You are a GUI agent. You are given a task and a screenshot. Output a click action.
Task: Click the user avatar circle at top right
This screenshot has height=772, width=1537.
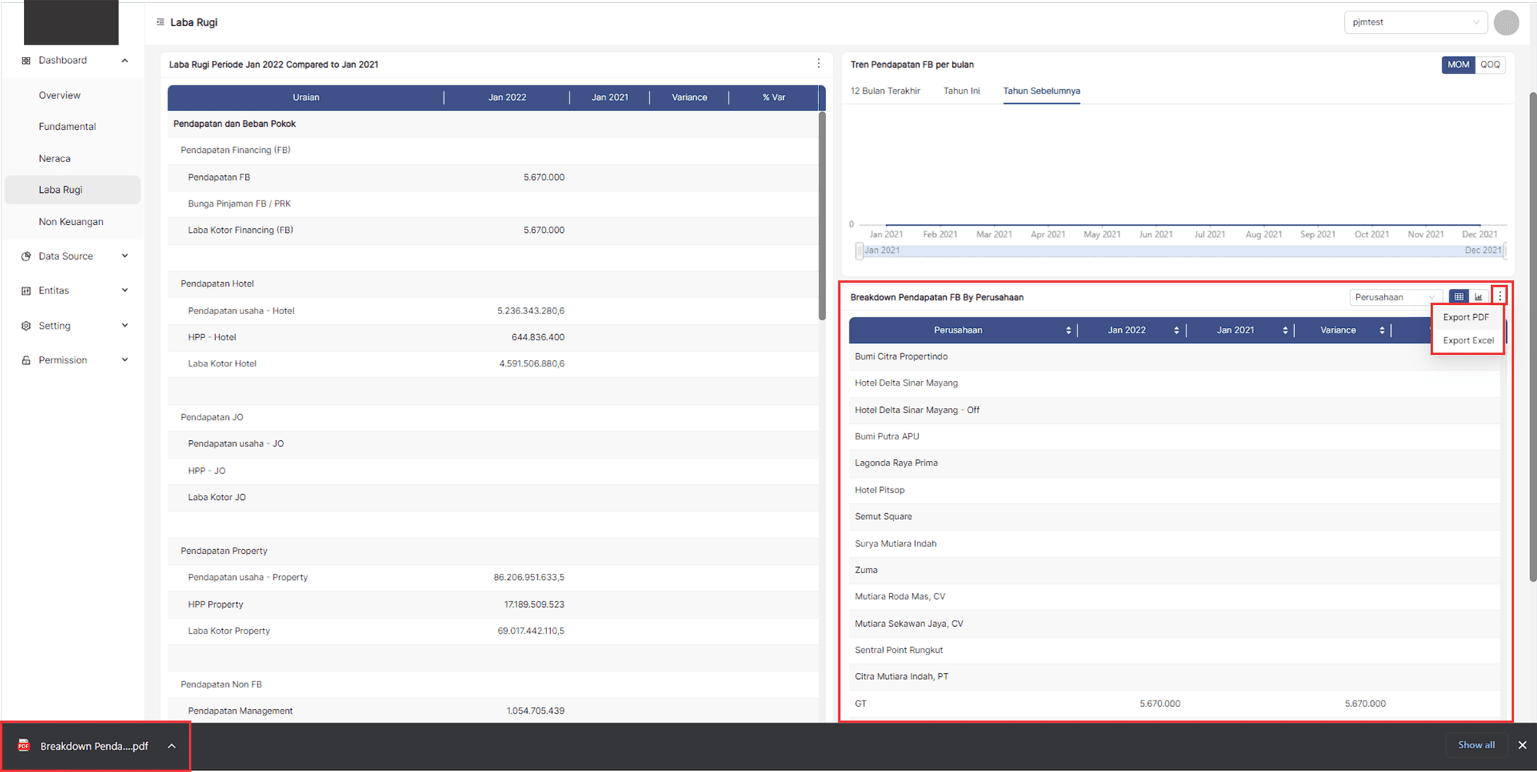point(1505,23)
